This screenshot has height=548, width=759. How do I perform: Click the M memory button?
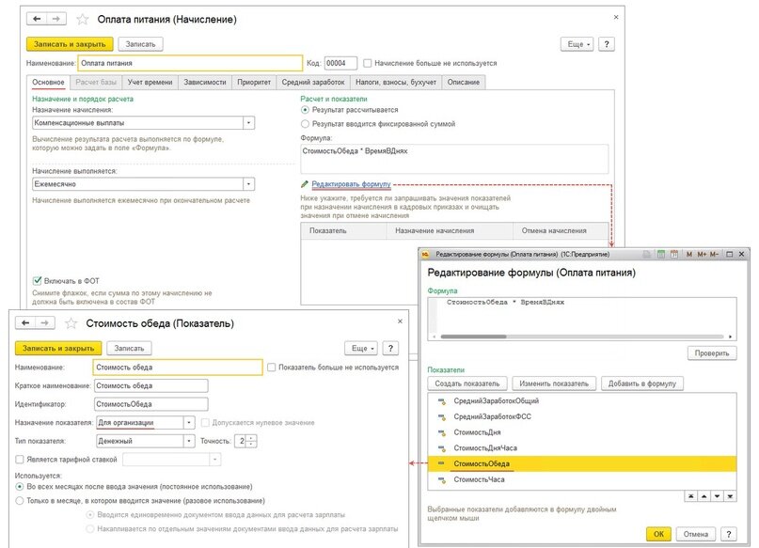click(688, 254)
